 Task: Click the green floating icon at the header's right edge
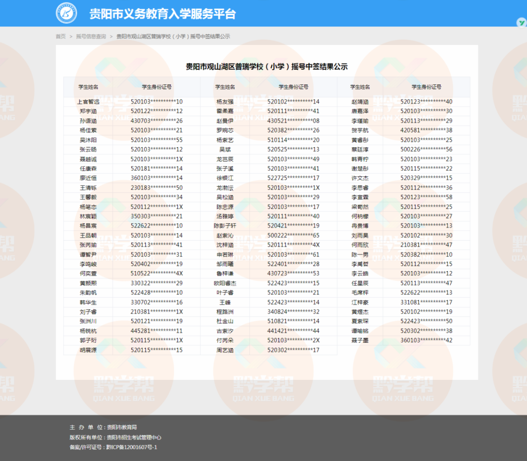522,22
